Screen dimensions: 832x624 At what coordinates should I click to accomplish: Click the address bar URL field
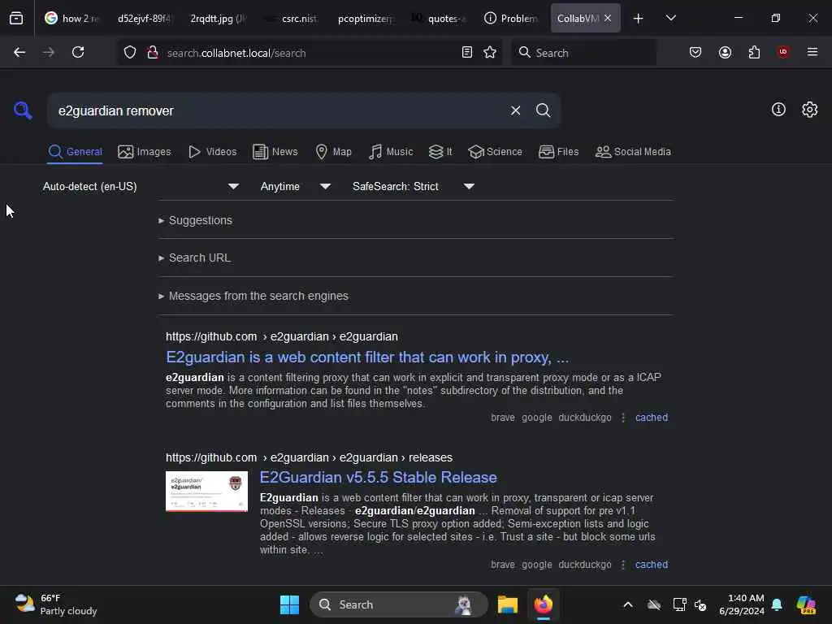310,53
